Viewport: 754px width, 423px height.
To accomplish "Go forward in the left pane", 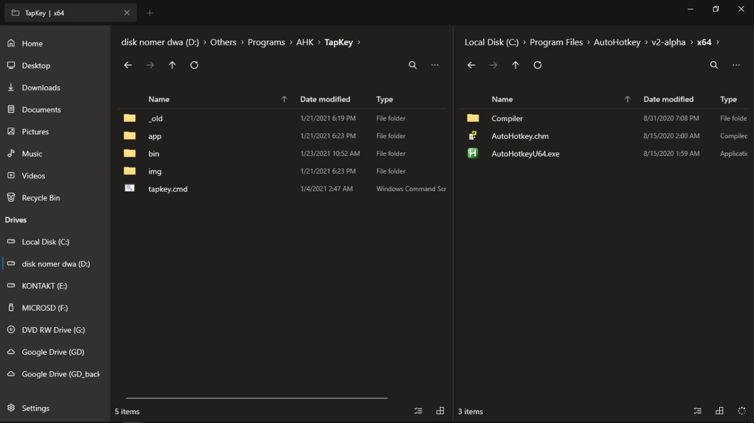I will [150, 65].
